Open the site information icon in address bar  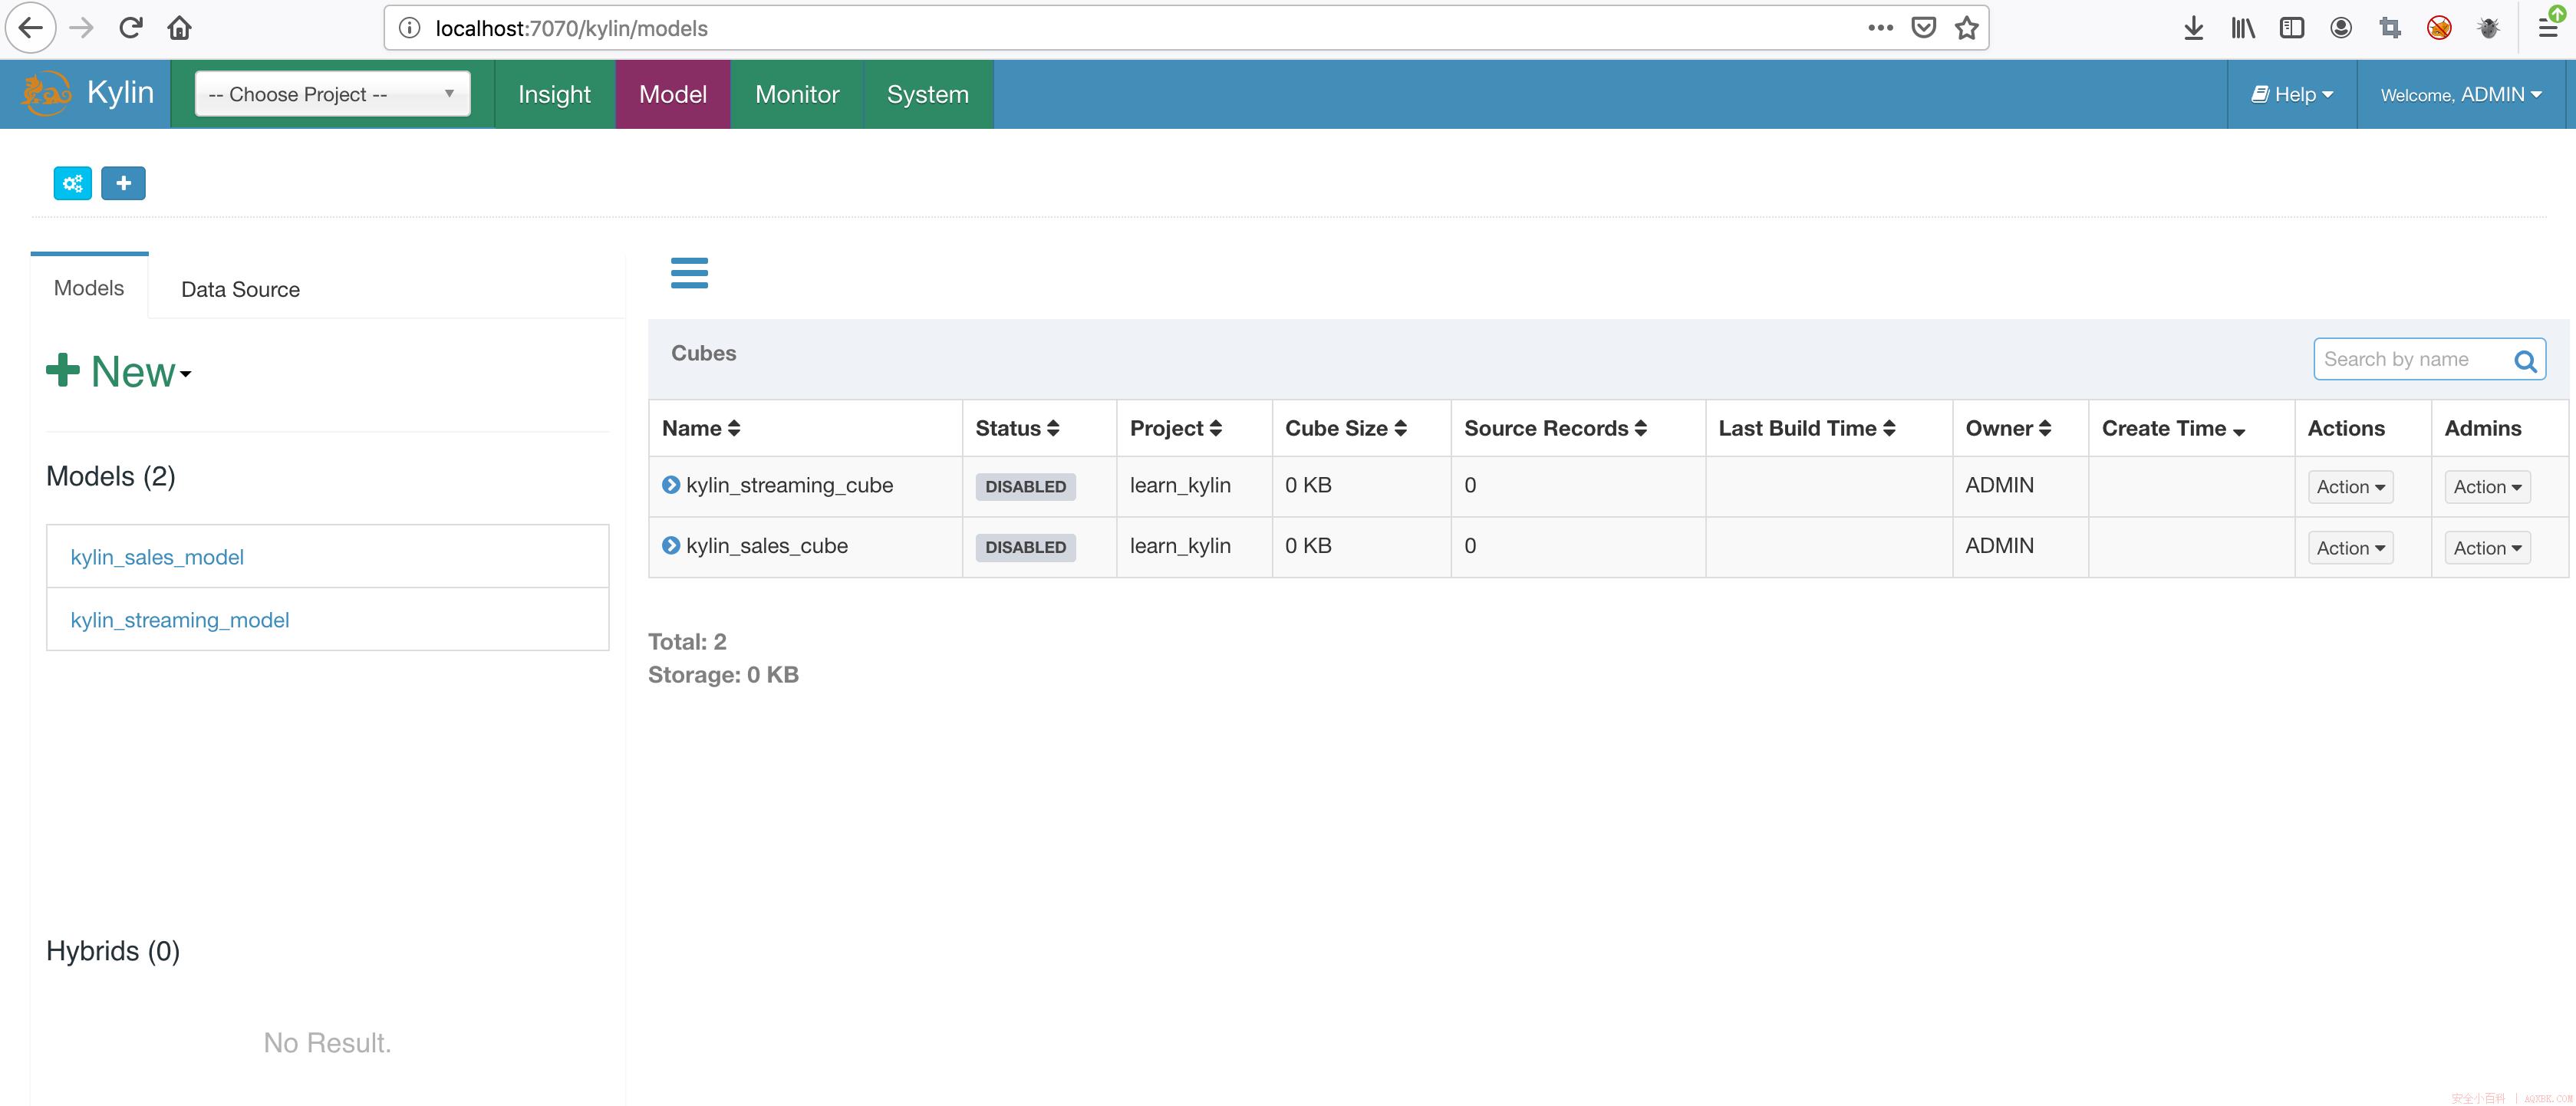pos(409,28)
